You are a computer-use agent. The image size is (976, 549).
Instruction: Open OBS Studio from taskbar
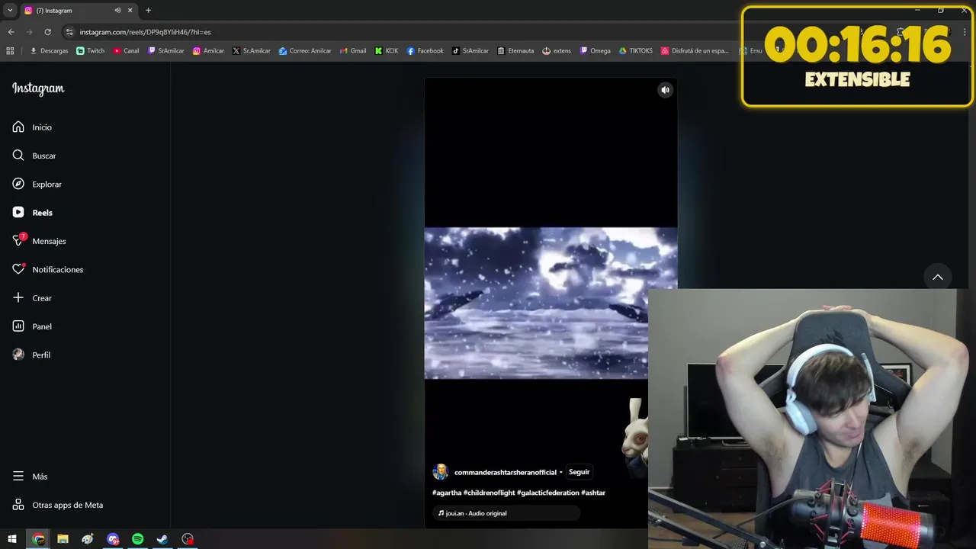(188, 539)
